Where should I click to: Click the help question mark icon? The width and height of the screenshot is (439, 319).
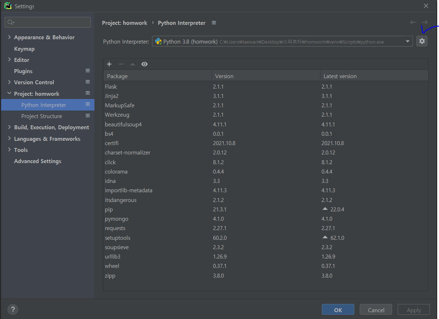pos(13,309)
